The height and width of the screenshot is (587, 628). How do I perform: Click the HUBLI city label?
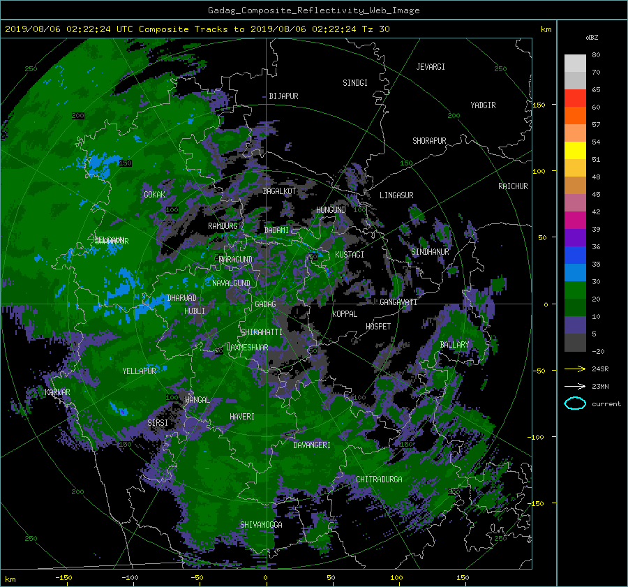195,311
